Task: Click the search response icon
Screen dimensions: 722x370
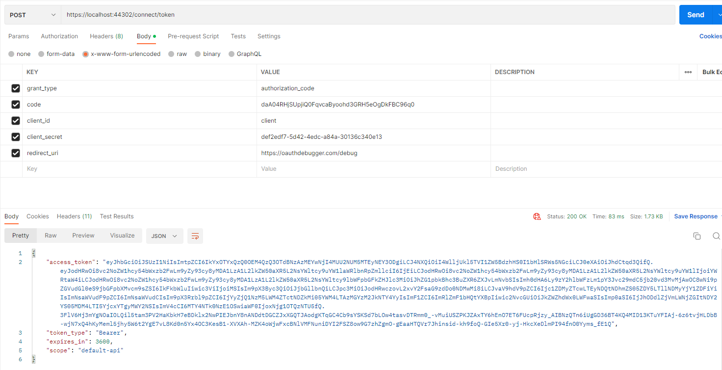Action: tap(716, 236)
